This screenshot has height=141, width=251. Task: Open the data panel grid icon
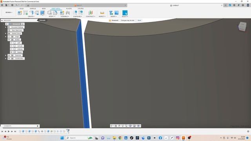pos(2,5)
